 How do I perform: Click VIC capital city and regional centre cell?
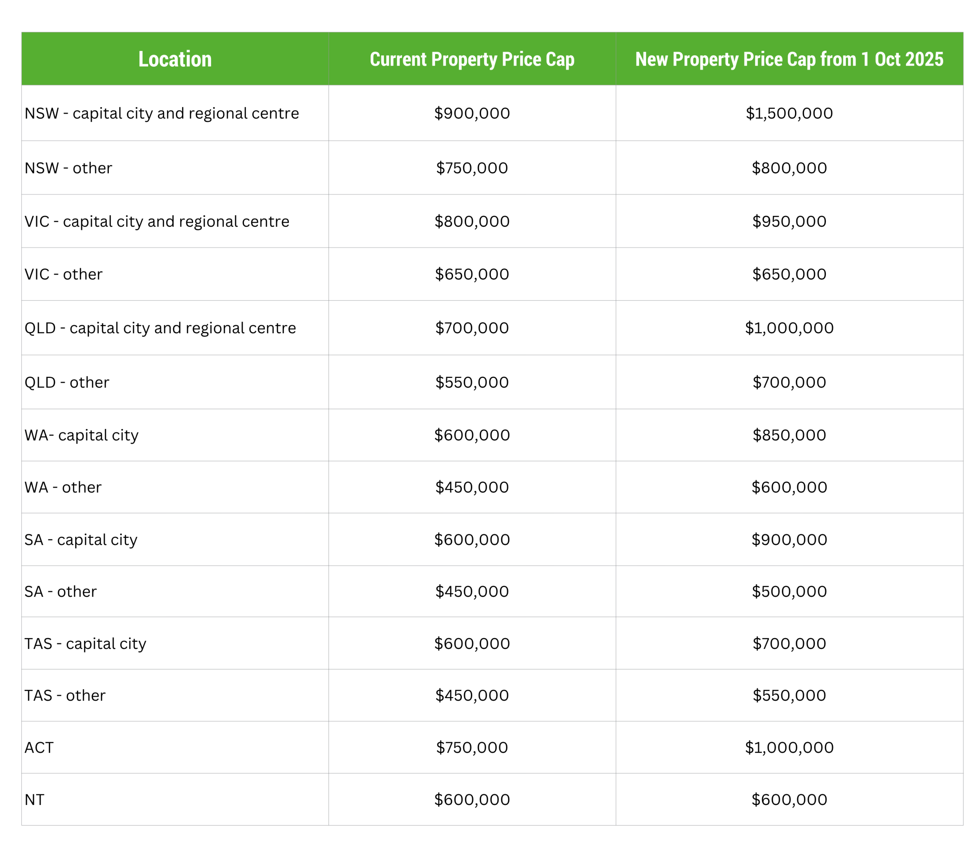click(157, 221)
